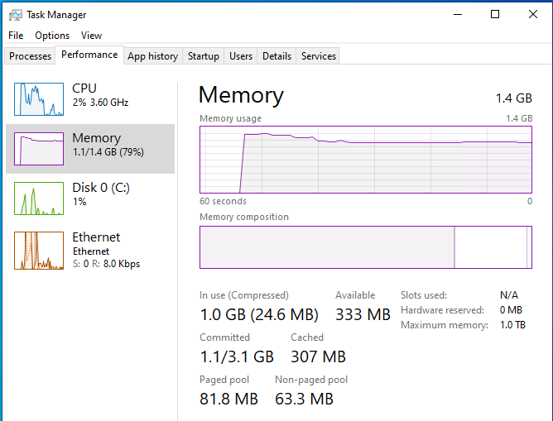553x421 pixels.
Task: Open the View menu
Action: tap(91, 36)
